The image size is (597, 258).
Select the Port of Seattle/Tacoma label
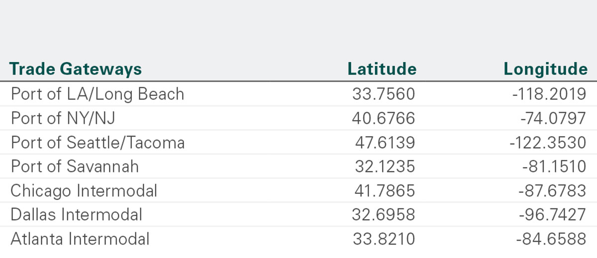98,142
